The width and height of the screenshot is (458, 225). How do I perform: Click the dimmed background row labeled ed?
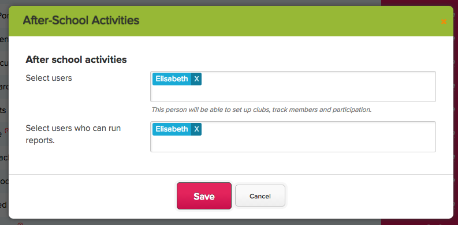tap(4, 205)
